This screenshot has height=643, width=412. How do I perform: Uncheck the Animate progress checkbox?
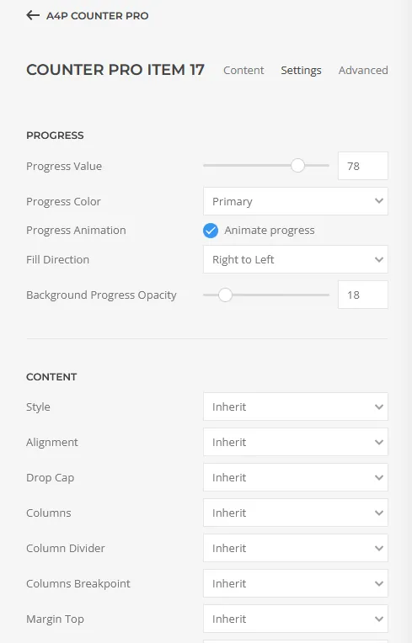tap(211, 231)
